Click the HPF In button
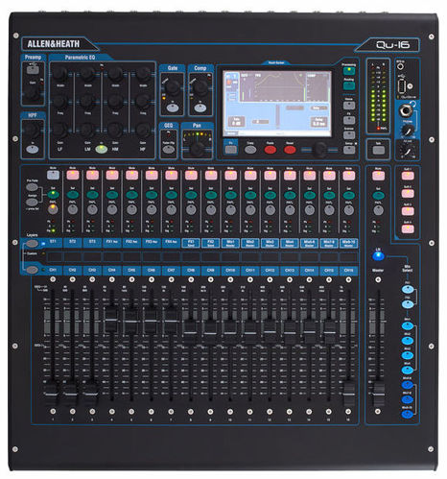 (32, 149)
